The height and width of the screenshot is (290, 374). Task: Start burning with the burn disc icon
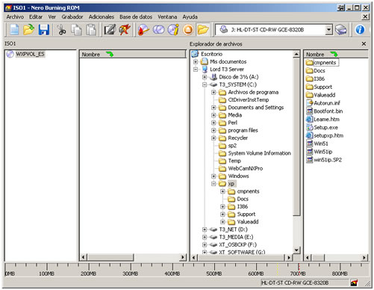pos(143,30)
